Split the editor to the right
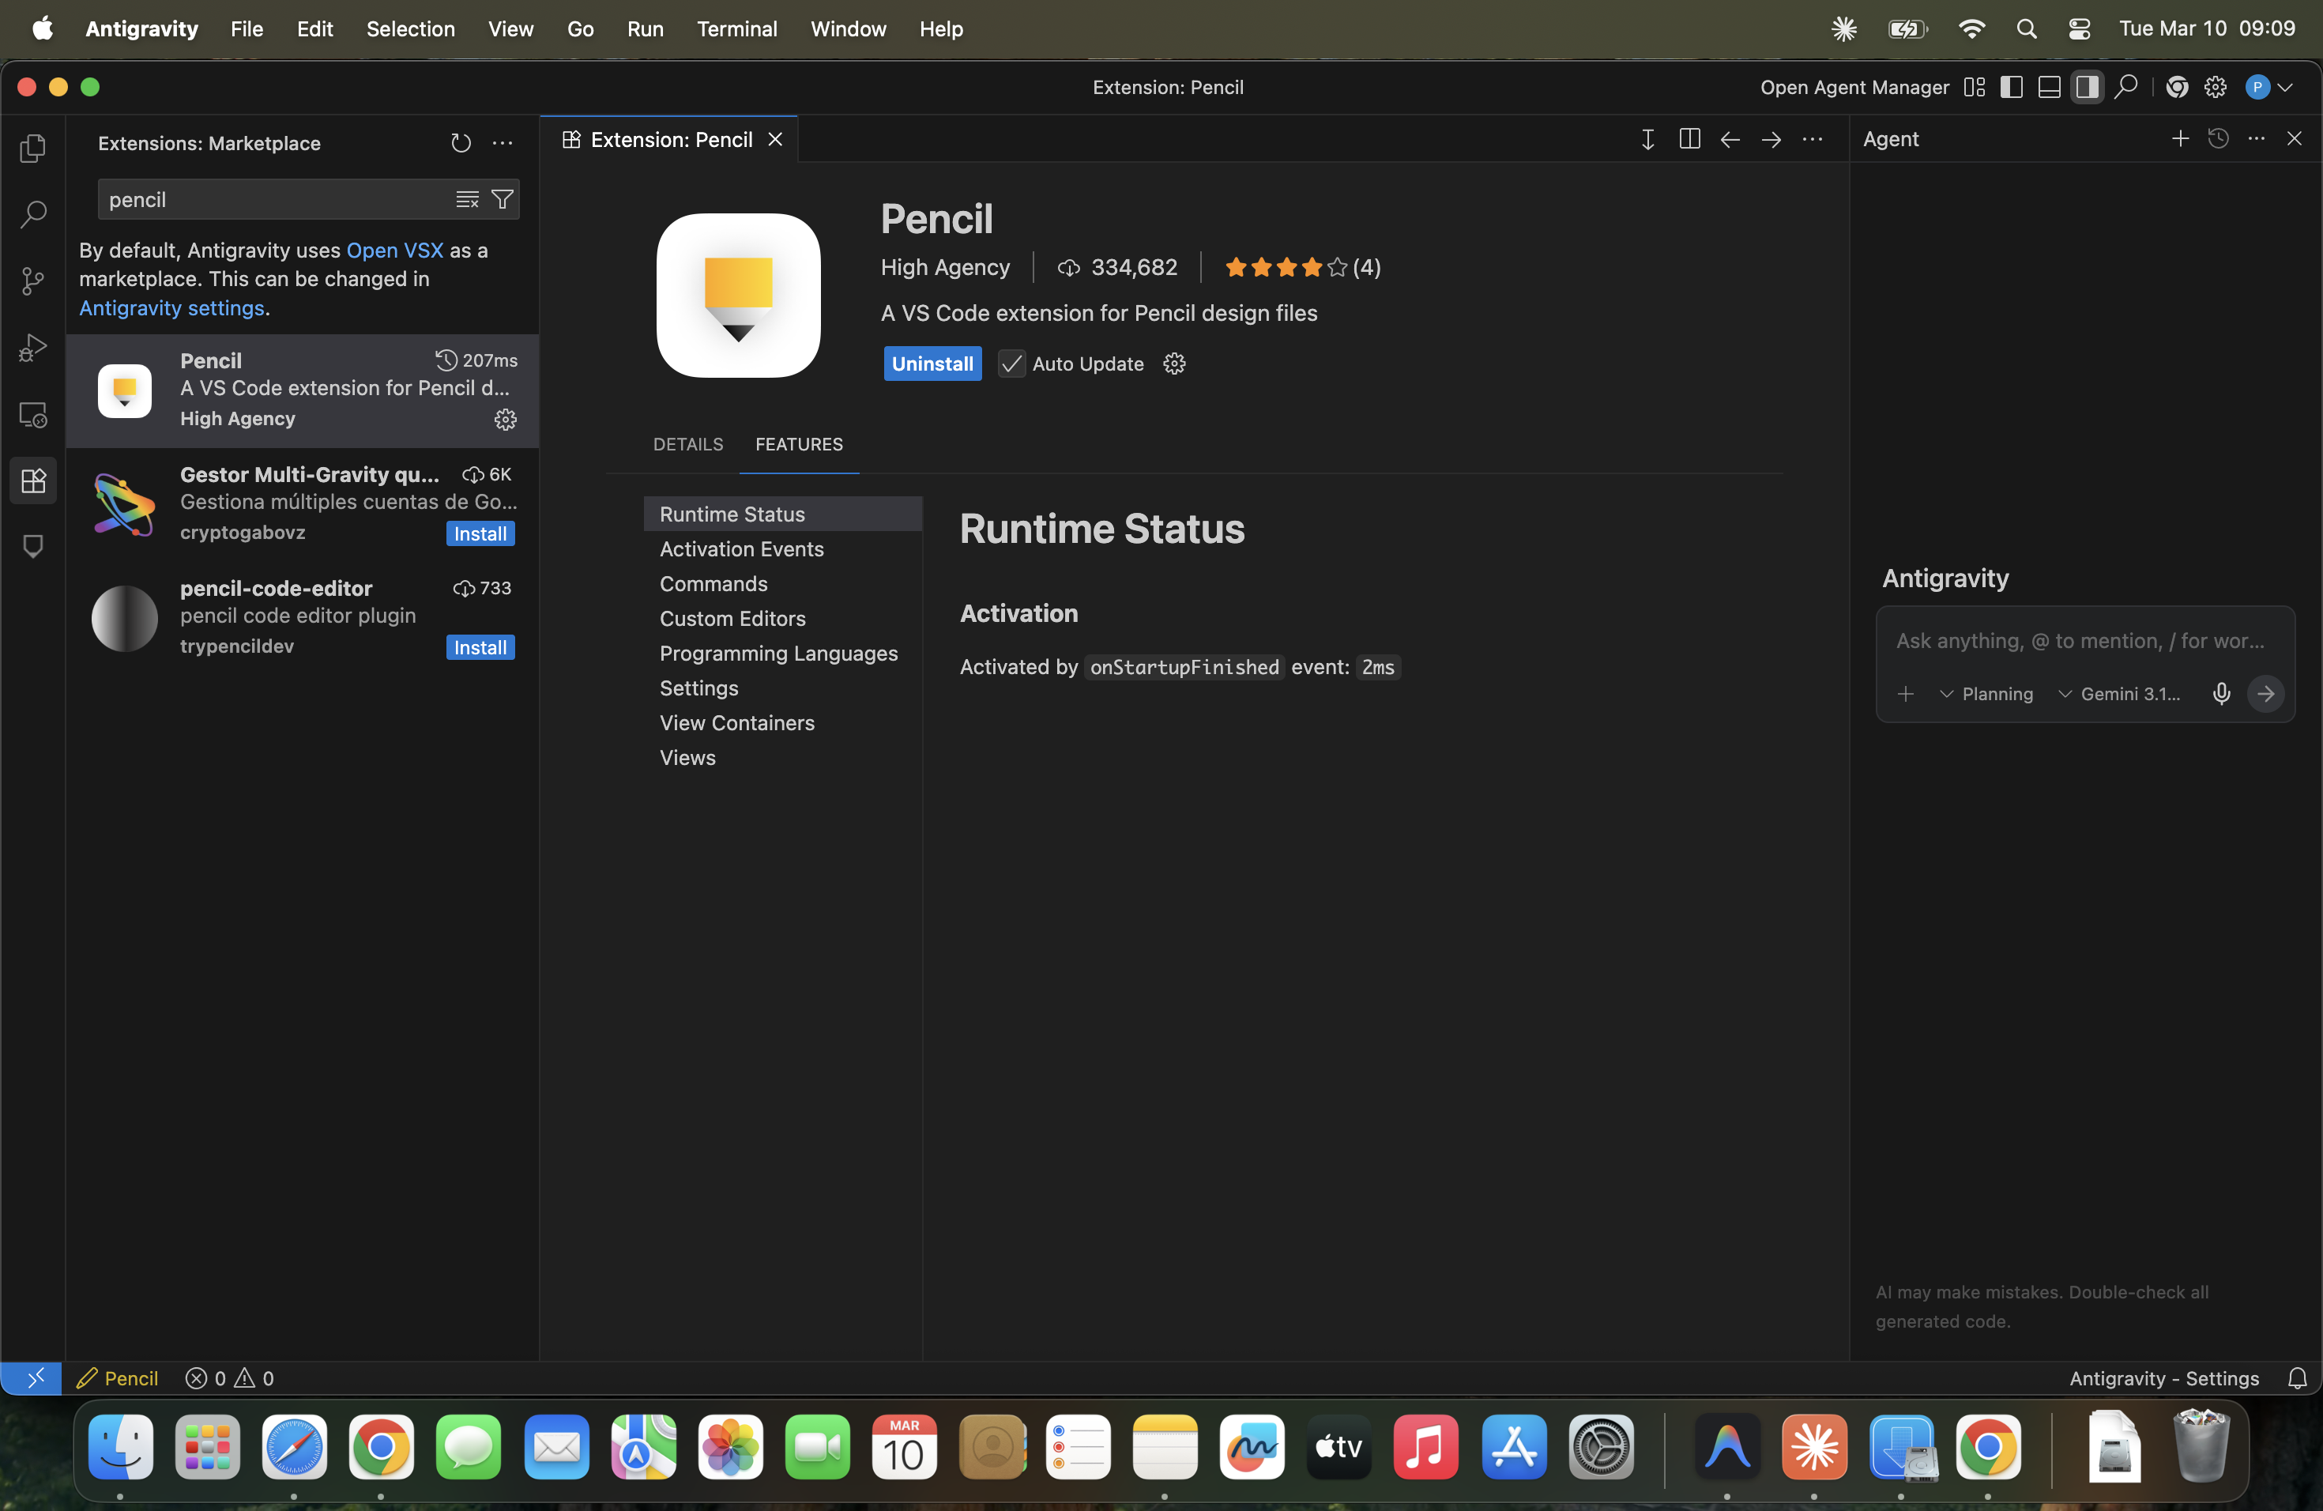This screenshot has height=1511, width=2323. [x=1689, y=140]
